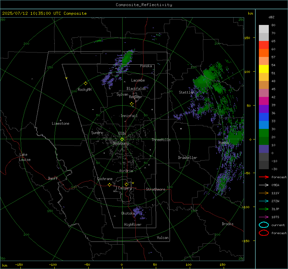
Task: Select the yellow 54 dBZ color swatch
Action: (264, 69)
